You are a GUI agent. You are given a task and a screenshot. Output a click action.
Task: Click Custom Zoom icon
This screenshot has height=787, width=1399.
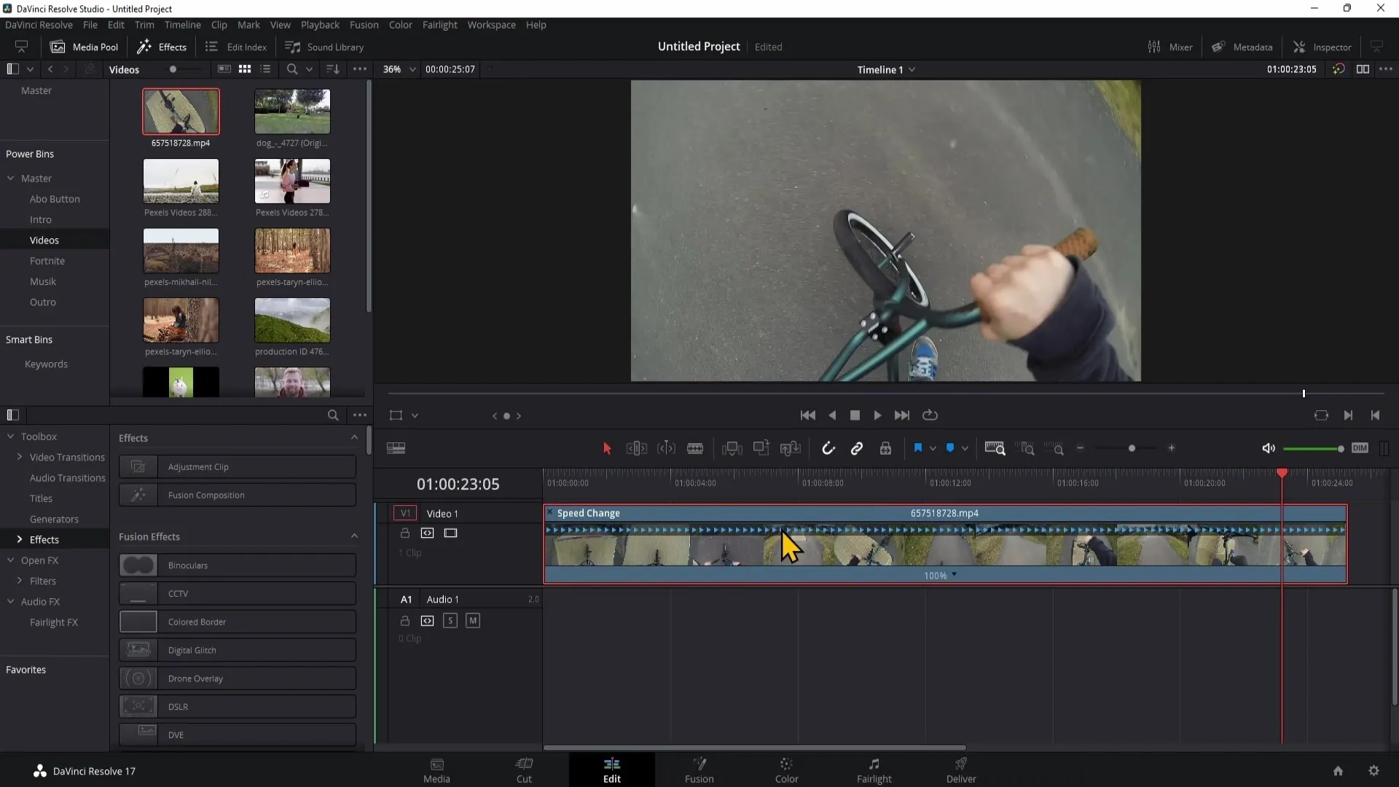pyautogui.click(x=1054, y=449)
